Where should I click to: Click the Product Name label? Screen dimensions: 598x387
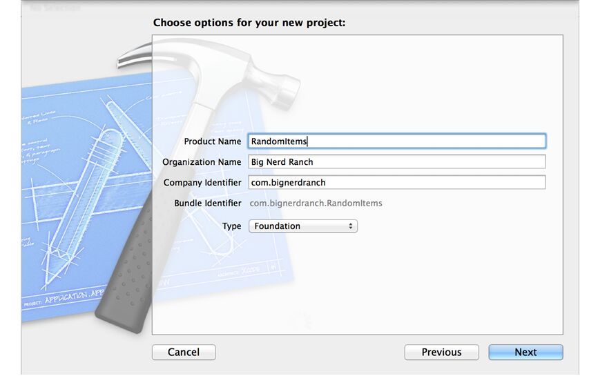coord(213,141)
